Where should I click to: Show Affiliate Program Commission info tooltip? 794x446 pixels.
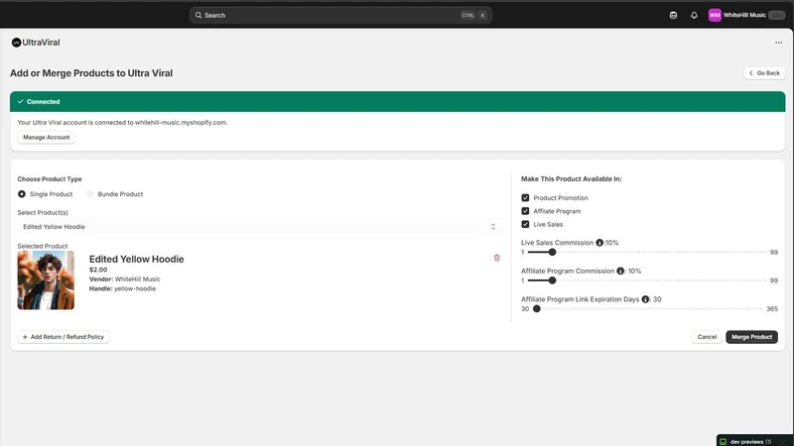pos(620,271)
